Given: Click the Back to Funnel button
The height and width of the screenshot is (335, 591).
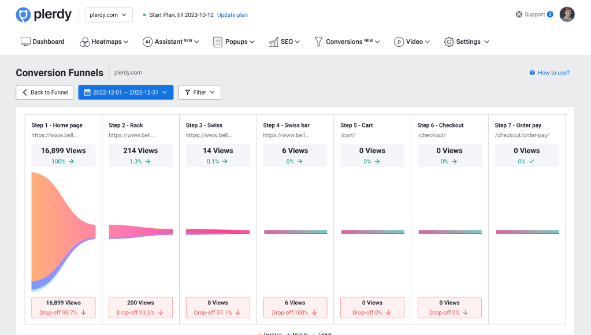Looking at the screenshot, I should click(44, 92).
